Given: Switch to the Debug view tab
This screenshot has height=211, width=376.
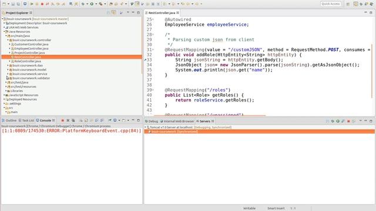Looking at the screenshot, I should pyautogui.click(x=152, y=121).
